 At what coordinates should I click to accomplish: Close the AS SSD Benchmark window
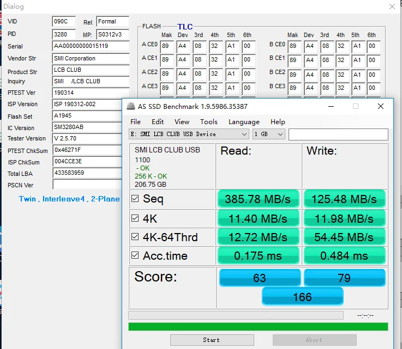381,106
